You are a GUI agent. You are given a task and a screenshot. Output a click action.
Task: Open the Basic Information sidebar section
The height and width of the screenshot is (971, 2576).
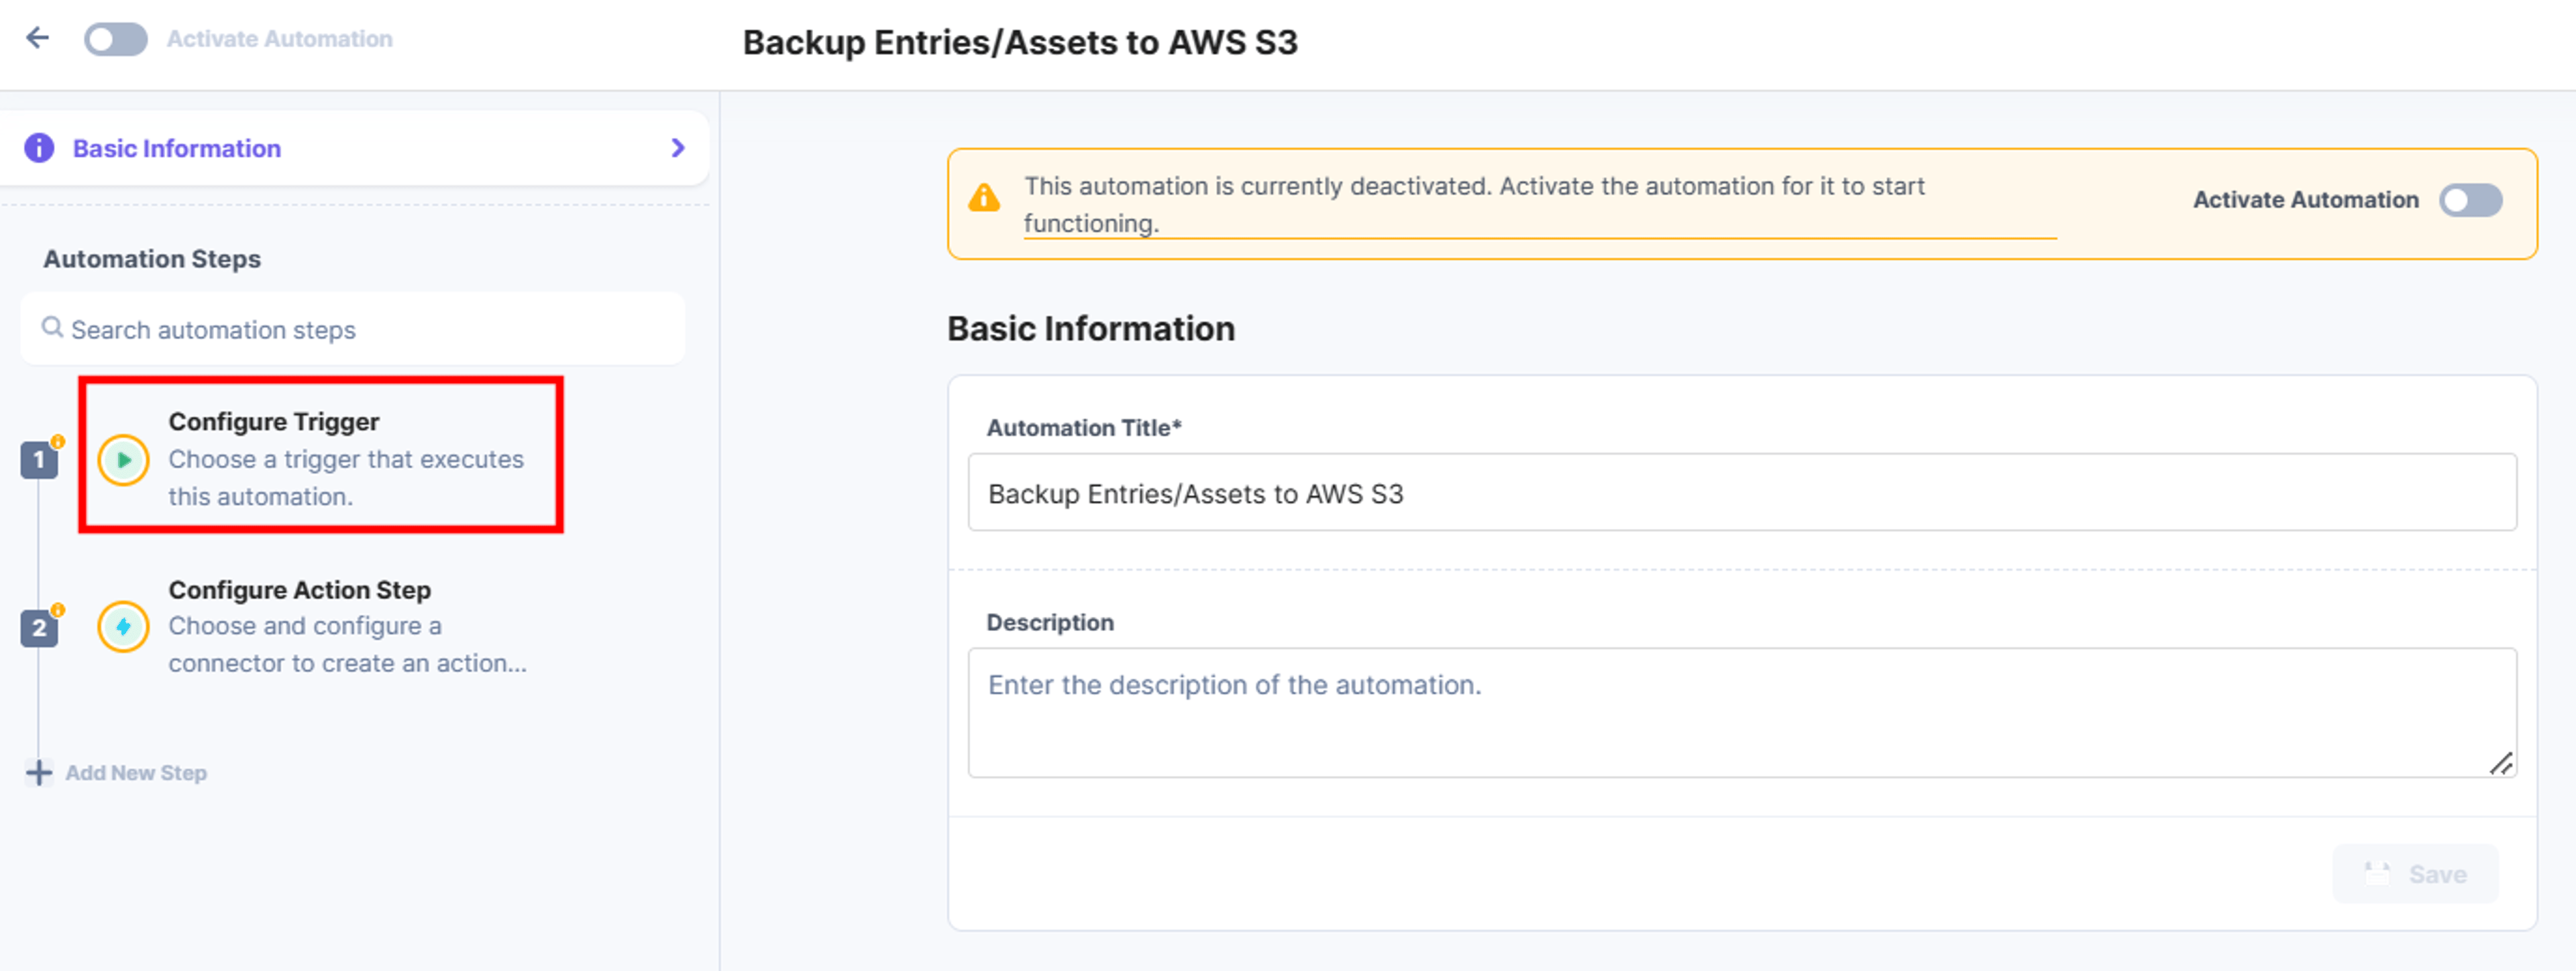(354, 148)
